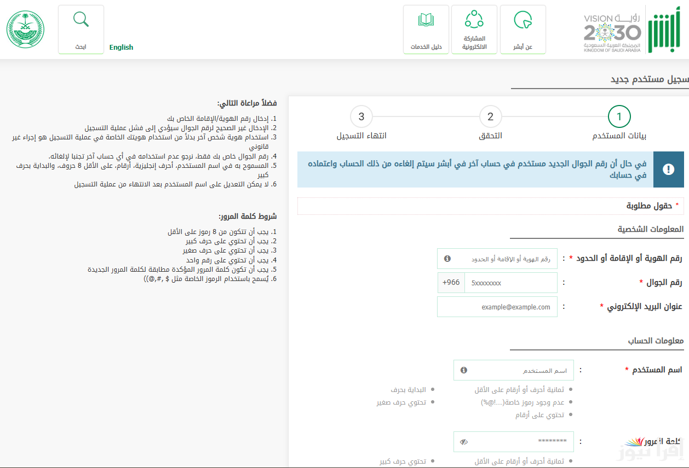Open the search (ابحث) button
Screen dimensions: 689x468
(x=81, y=30)
